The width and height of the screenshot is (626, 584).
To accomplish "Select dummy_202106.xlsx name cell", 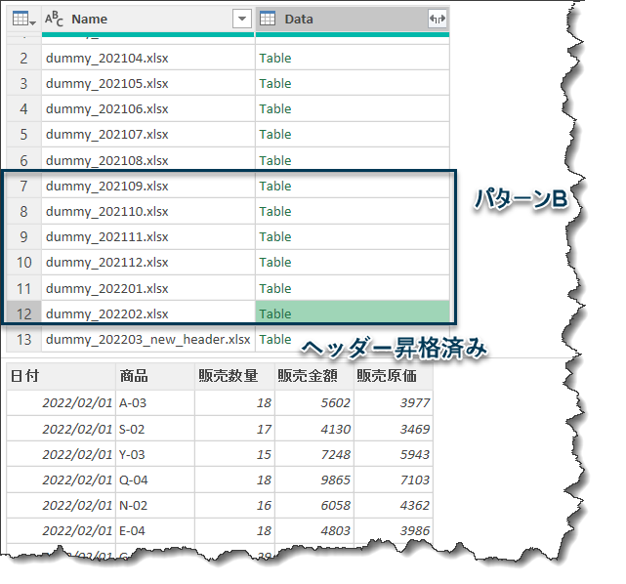I will (x=148, y=109).
